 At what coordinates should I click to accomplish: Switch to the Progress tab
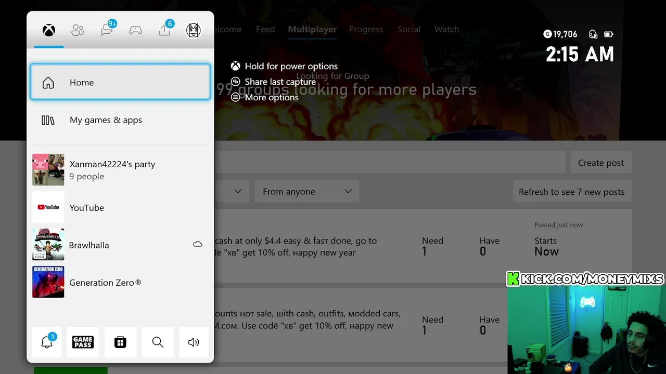[x=366, y=29]
